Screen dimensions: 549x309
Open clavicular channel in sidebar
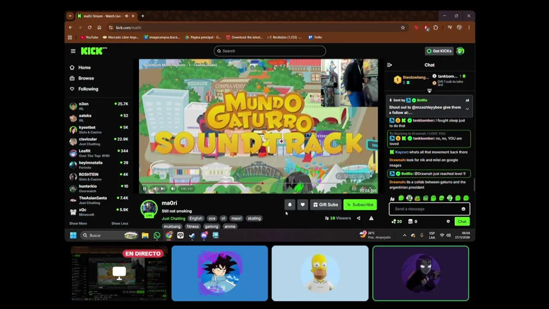(x=99, y=141)
